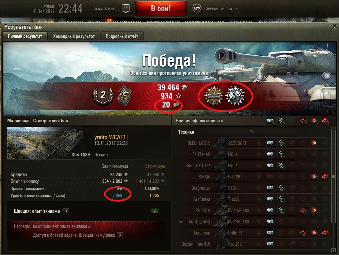This screenshot has width=339, height=255.
Task: Select the Личный результат tab
Action: (25, 36)
